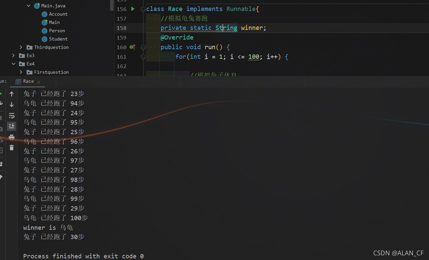Image resolution: width=429 pixels, height=260 pixels.
Task: Click the 'winner is 乌龟' output line
Action: tap(48, 227)
